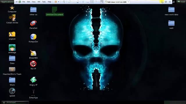Open the VM menu
The width and height of the screenshot is (186, 104).
click(x=39, y=2)
